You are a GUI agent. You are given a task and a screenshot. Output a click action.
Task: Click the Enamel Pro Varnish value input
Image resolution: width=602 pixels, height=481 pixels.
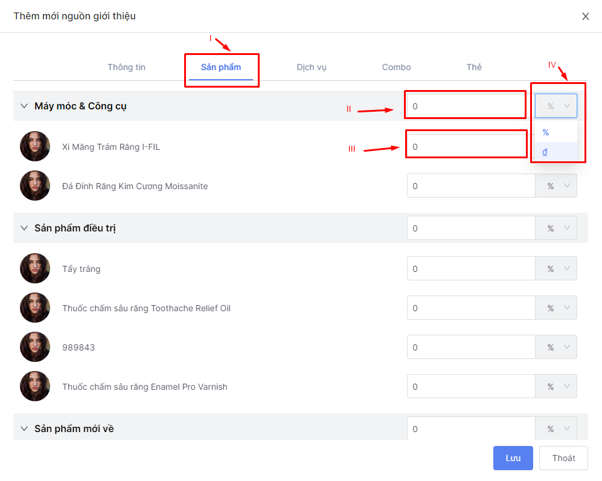(470, 387)
